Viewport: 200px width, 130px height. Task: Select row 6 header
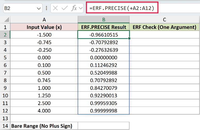(5, 65)
